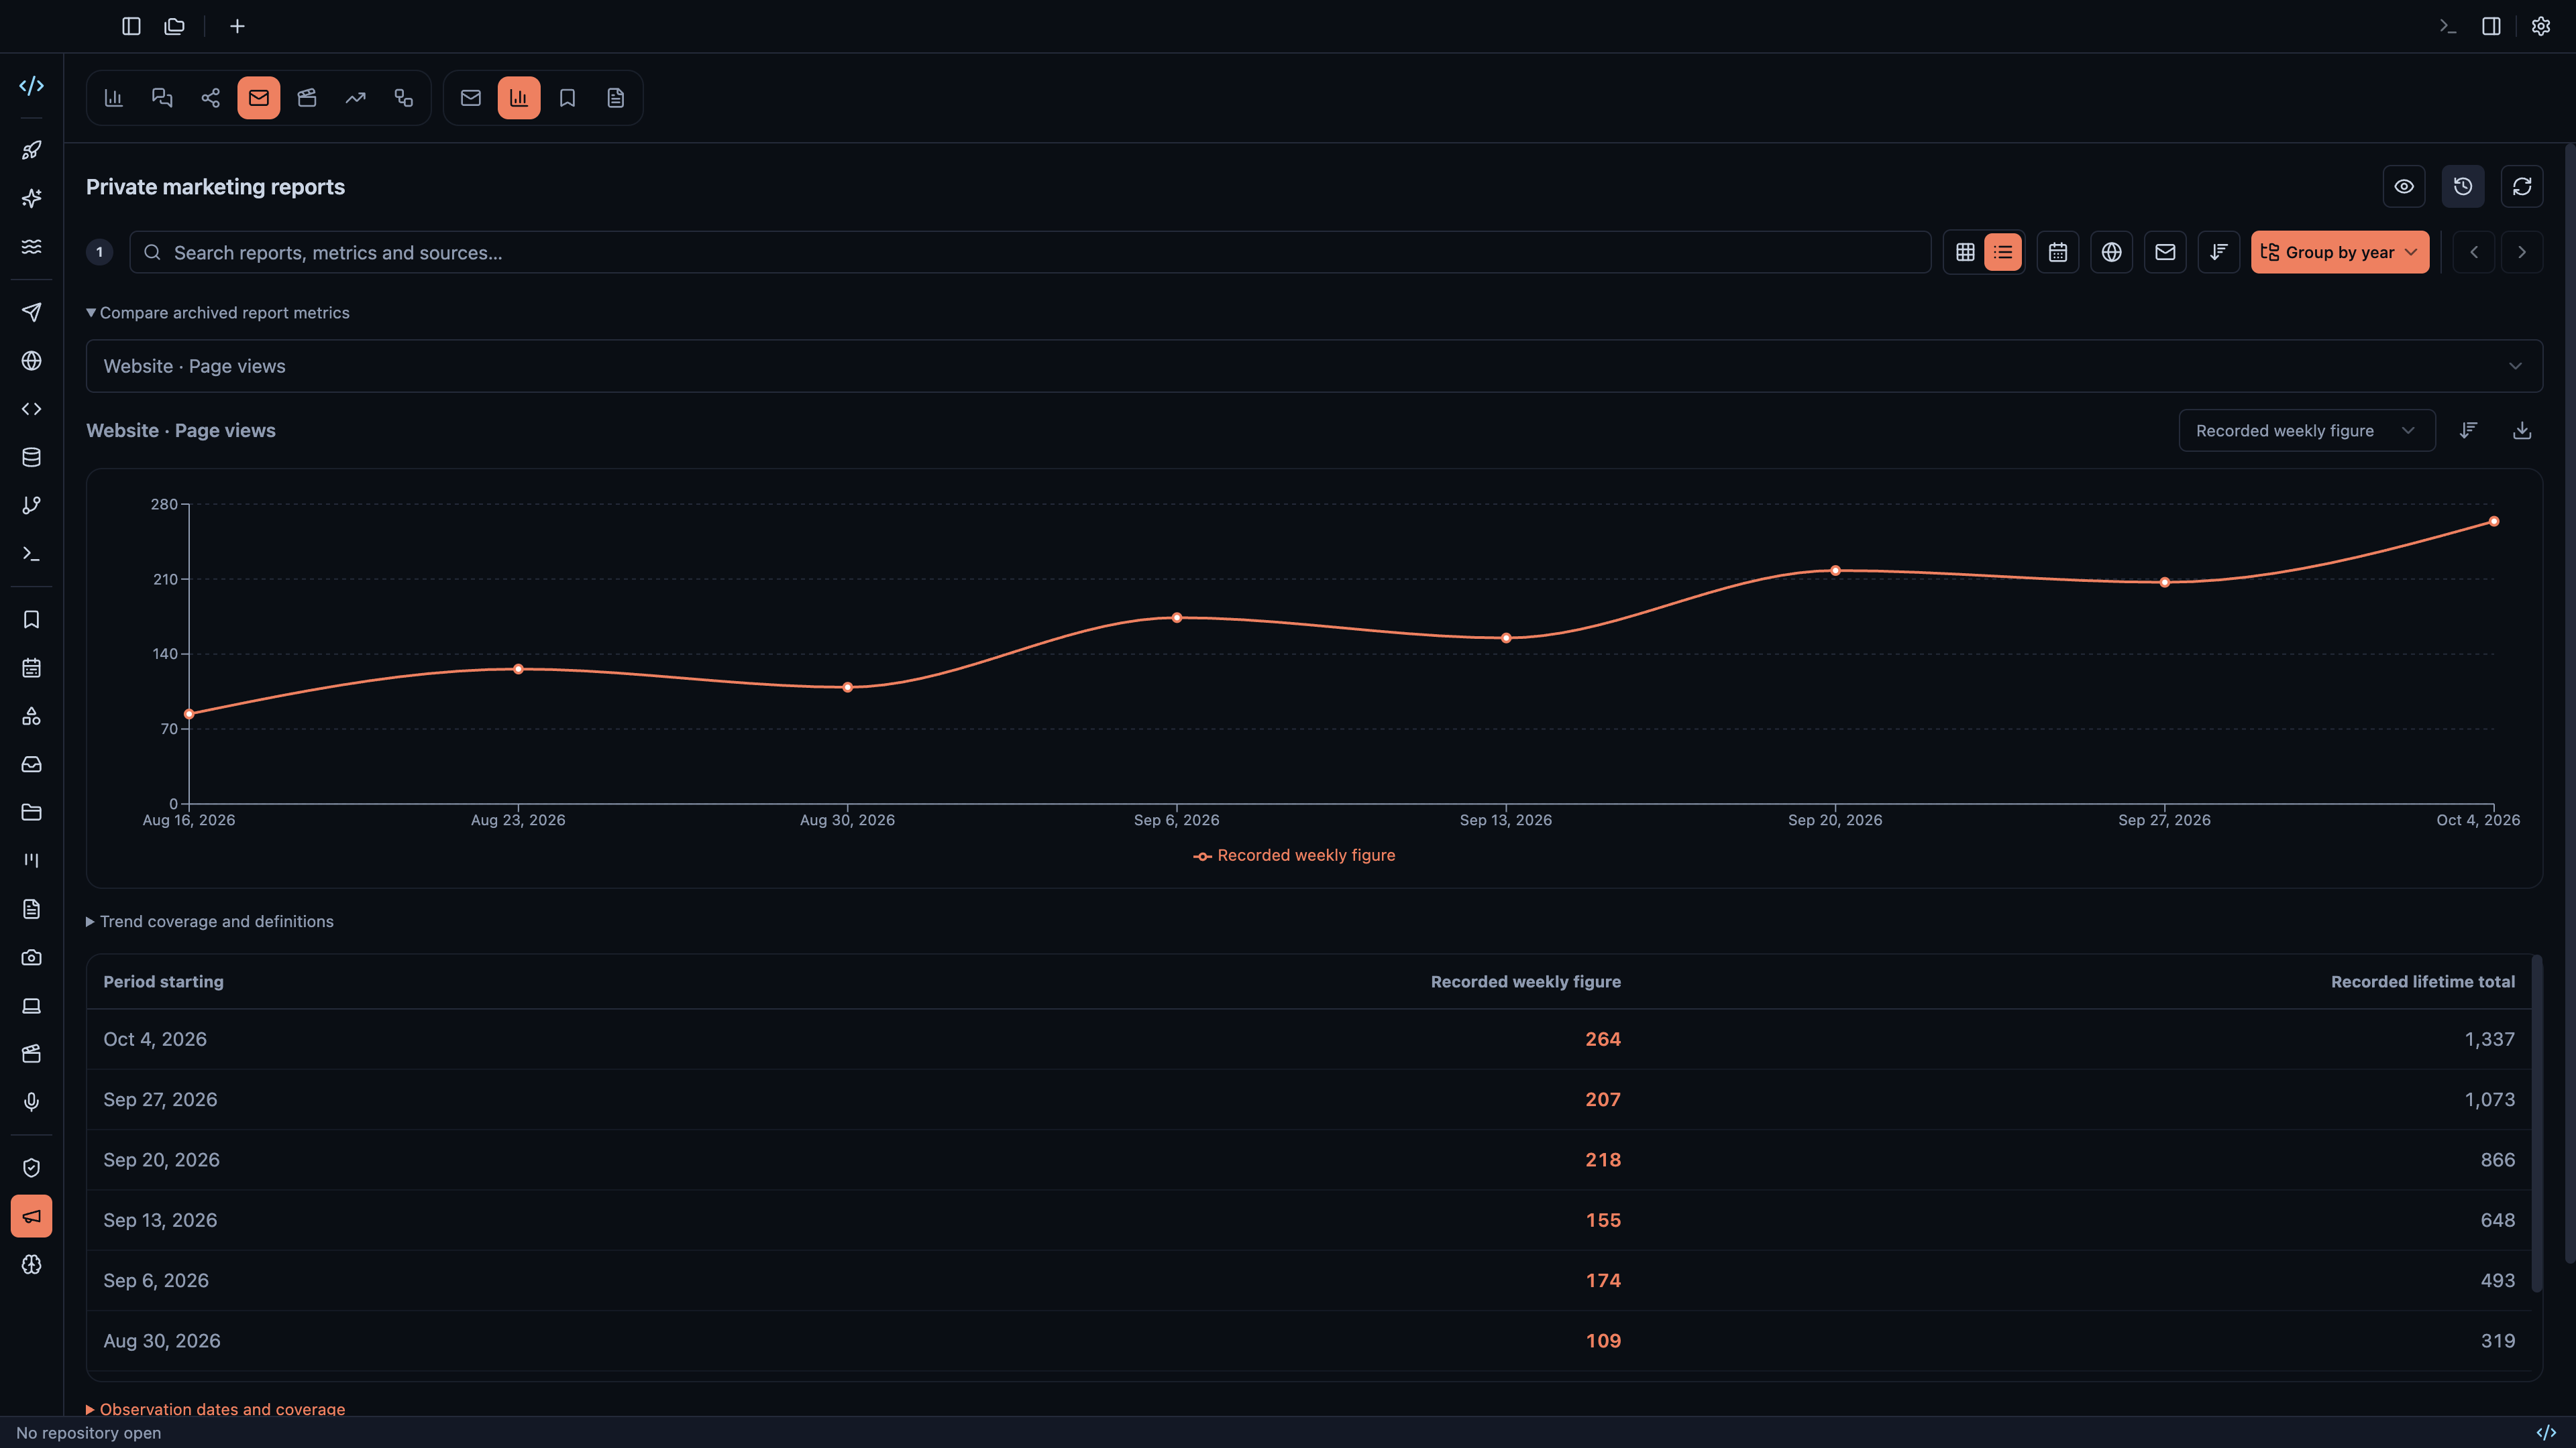The height and width of the screenshot is (1448, 2576).
Task: Open the database icon in sidebar
Action: (31, 457)
